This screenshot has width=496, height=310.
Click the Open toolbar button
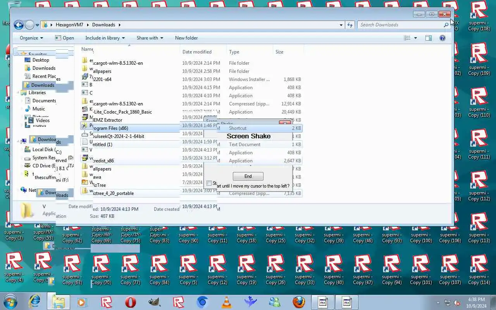point(64,38)
